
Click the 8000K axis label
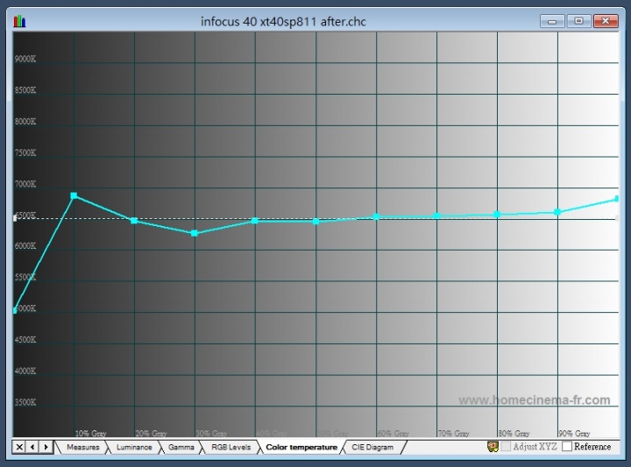click(25, 121)
